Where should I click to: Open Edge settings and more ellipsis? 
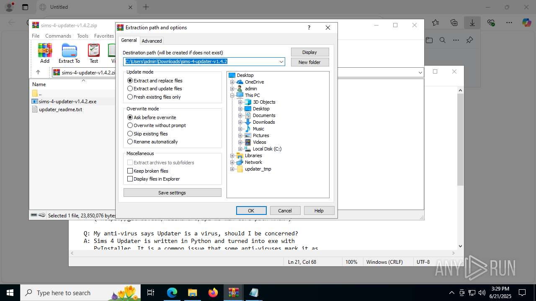(x=509, y=23)
